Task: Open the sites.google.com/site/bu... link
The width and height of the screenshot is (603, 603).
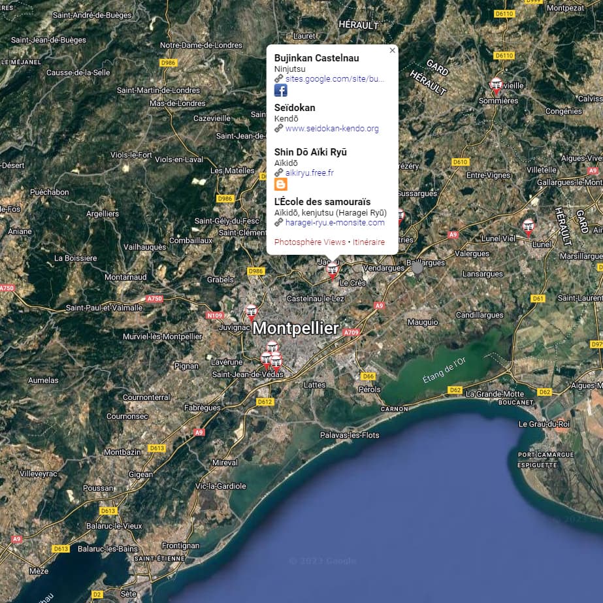Action: tap(333, 78)
